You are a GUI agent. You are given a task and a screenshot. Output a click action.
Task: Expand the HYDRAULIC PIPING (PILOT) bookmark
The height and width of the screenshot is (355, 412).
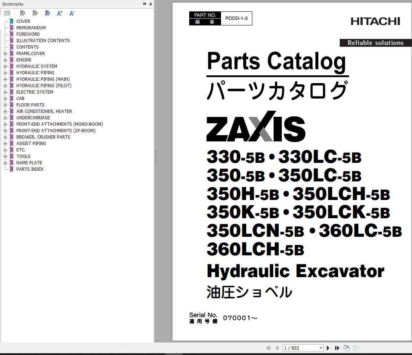5,86
